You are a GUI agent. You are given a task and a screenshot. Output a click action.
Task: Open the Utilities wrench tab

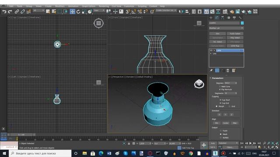(x=240, y=17)
